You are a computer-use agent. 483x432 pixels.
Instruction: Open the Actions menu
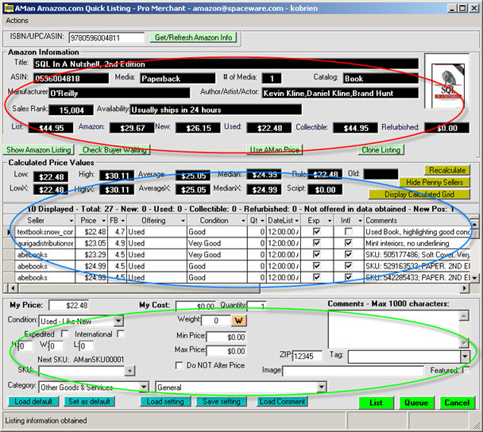click(17, 20)
